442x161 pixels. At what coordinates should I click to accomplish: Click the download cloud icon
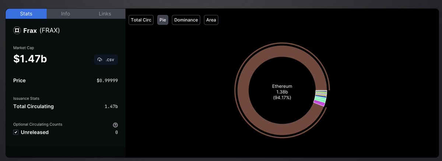click(100, 60)
